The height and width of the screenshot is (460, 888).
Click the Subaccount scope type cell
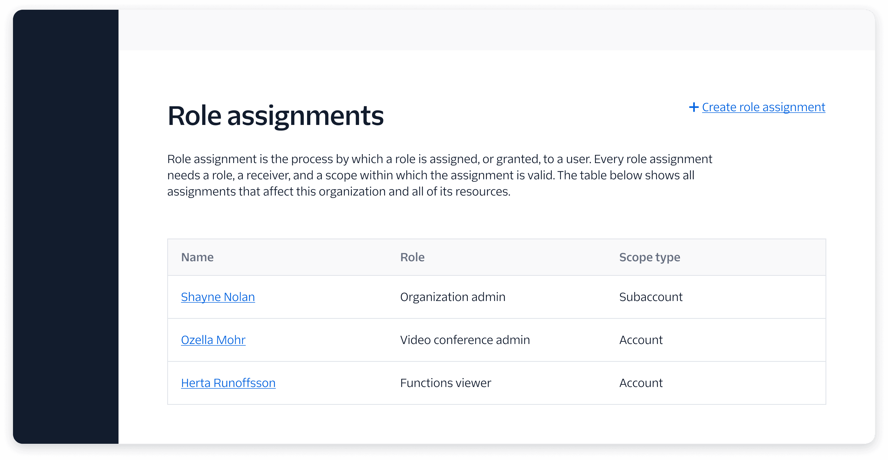650,297
